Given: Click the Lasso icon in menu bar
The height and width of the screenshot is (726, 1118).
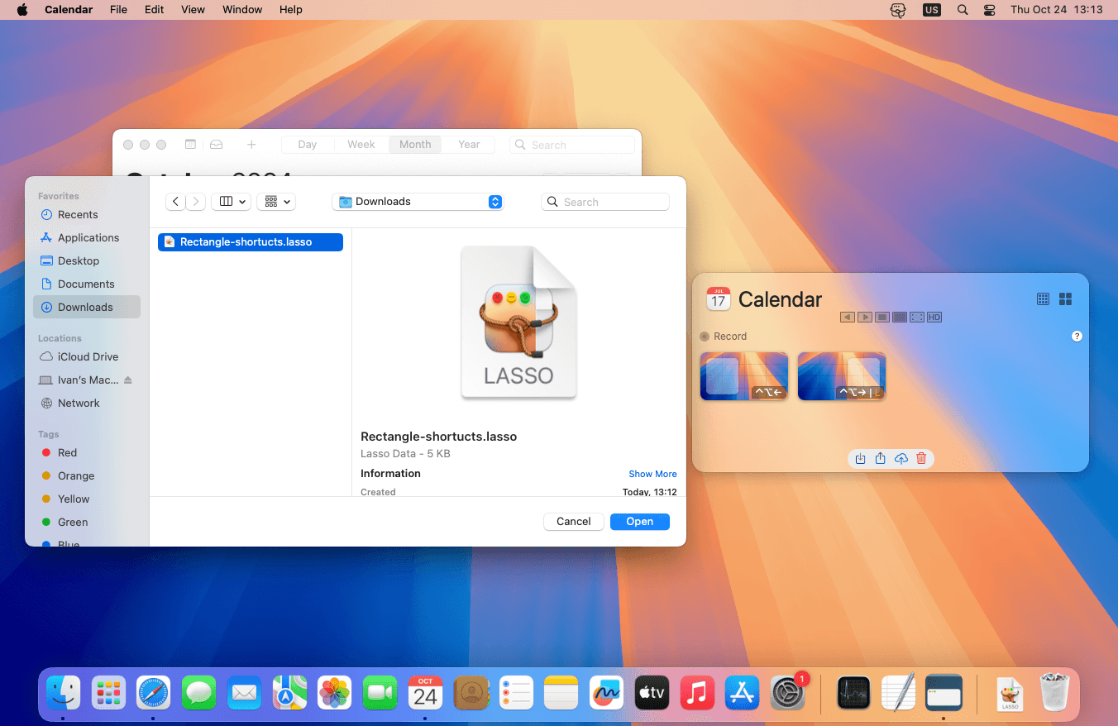Looking at the screenshot, I should pyautogui.click(x=898, y=10).
